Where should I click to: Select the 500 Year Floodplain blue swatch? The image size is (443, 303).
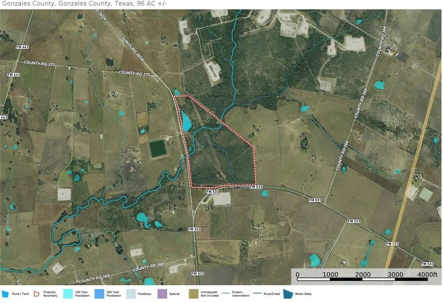point(100,294)
